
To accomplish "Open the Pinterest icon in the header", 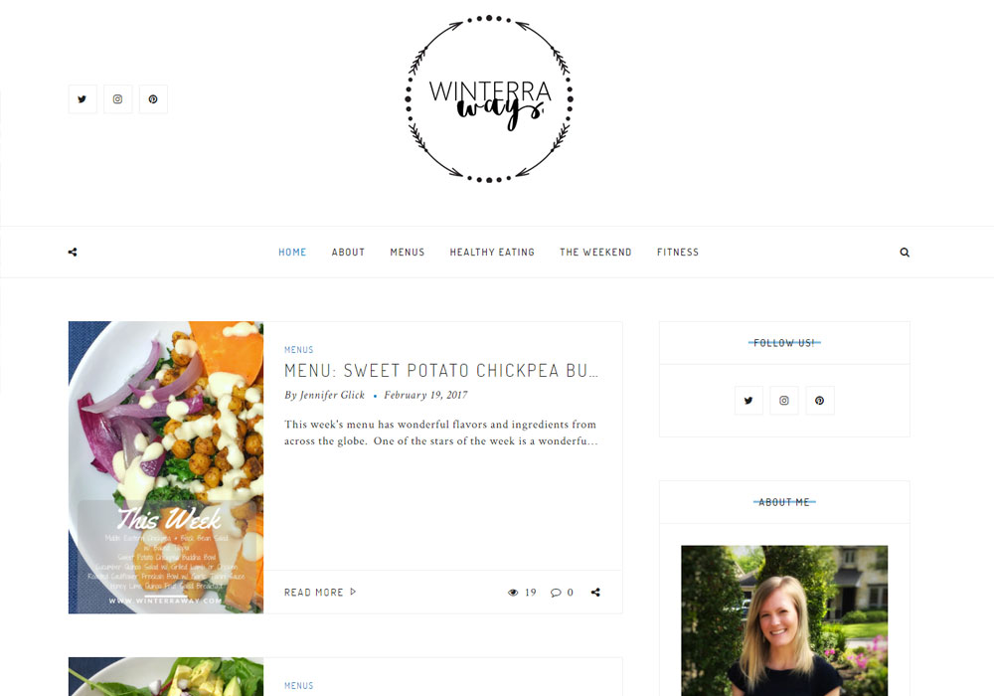I will click(x=153, y=98).
